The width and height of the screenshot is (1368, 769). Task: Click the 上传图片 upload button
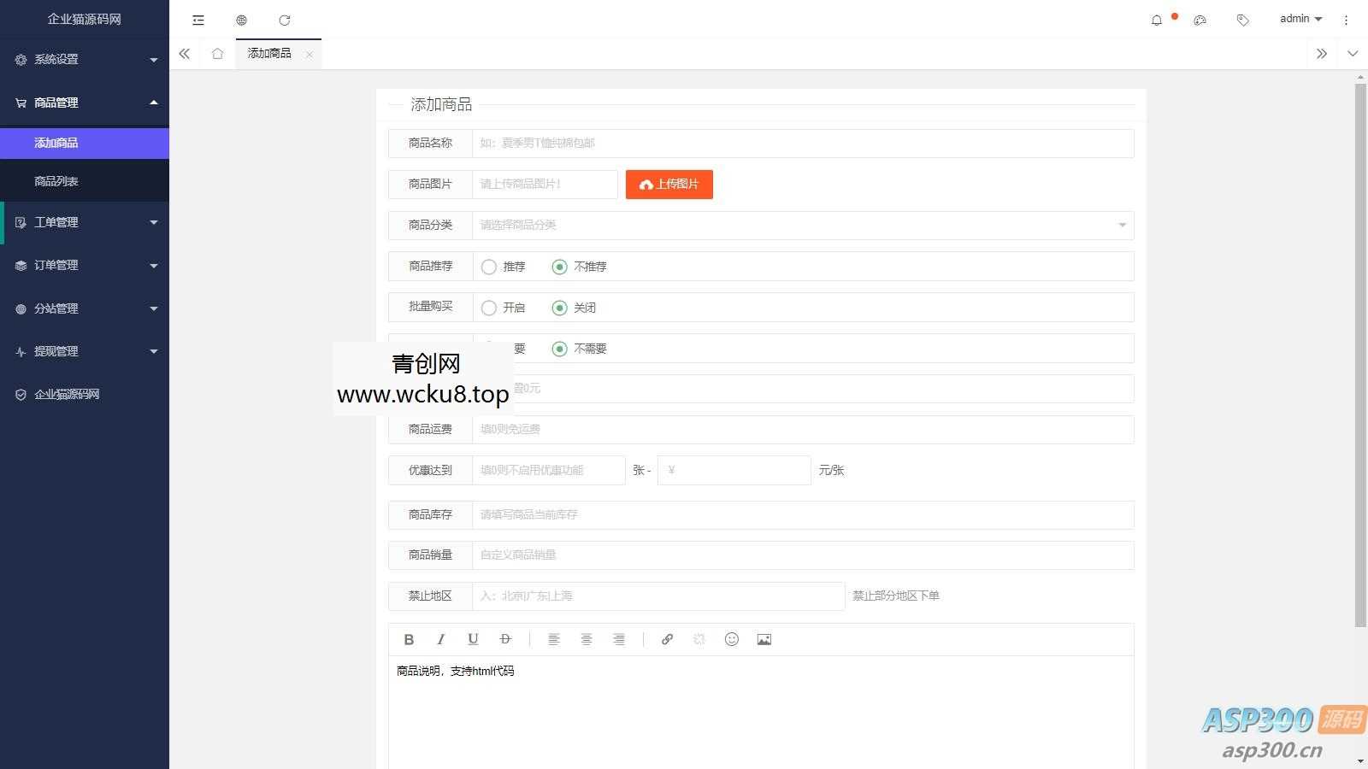[x=669, y=184]
